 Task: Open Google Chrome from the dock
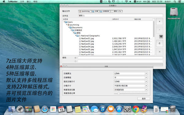136,109
